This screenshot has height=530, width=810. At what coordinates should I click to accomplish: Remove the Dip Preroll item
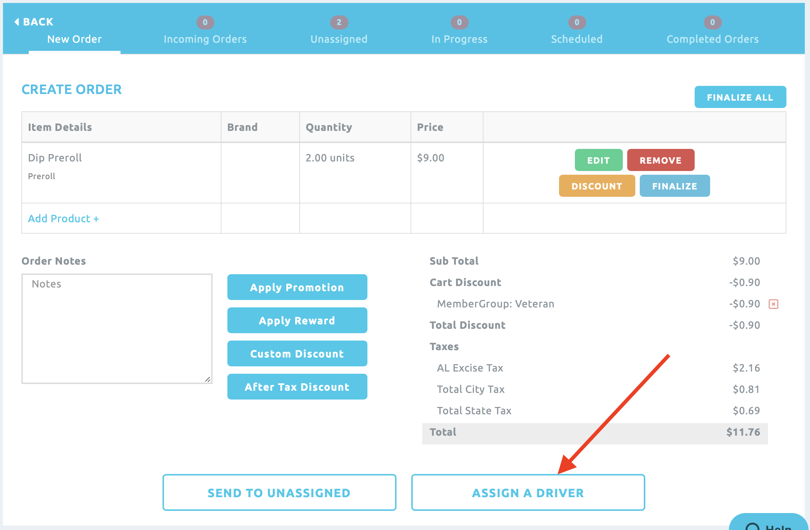[660, 160]
